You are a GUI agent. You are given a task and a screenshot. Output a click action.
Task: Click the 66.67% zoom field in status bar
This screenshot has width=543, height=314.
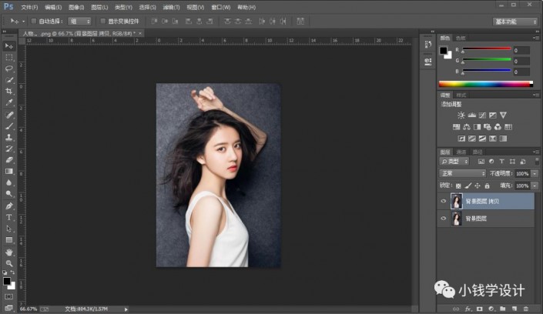(28, 309)
